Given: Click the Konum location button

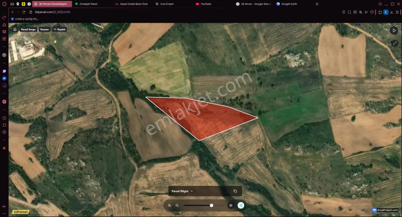Looking at the screenshot, I should click(x=44, y=30).
